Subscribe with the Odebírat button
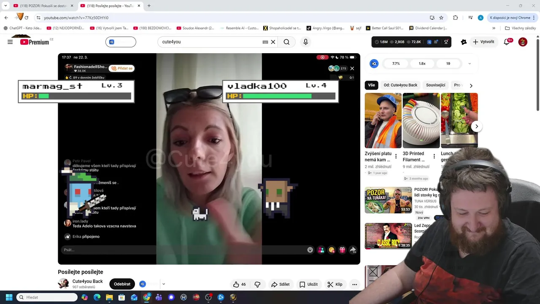540x304 pixels. coord(122,284)
